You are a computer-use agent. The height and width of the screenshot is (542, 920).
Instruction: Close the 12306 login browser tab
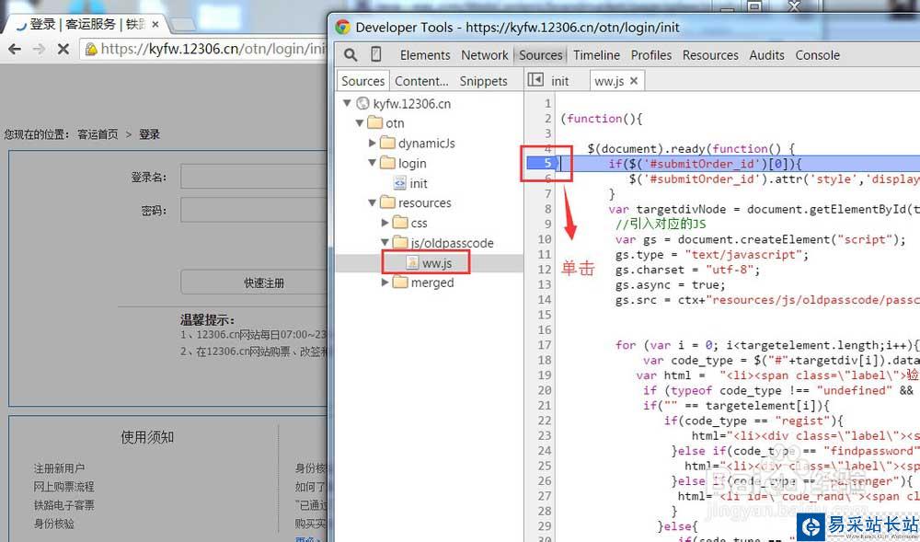click(x=155, y=25)
